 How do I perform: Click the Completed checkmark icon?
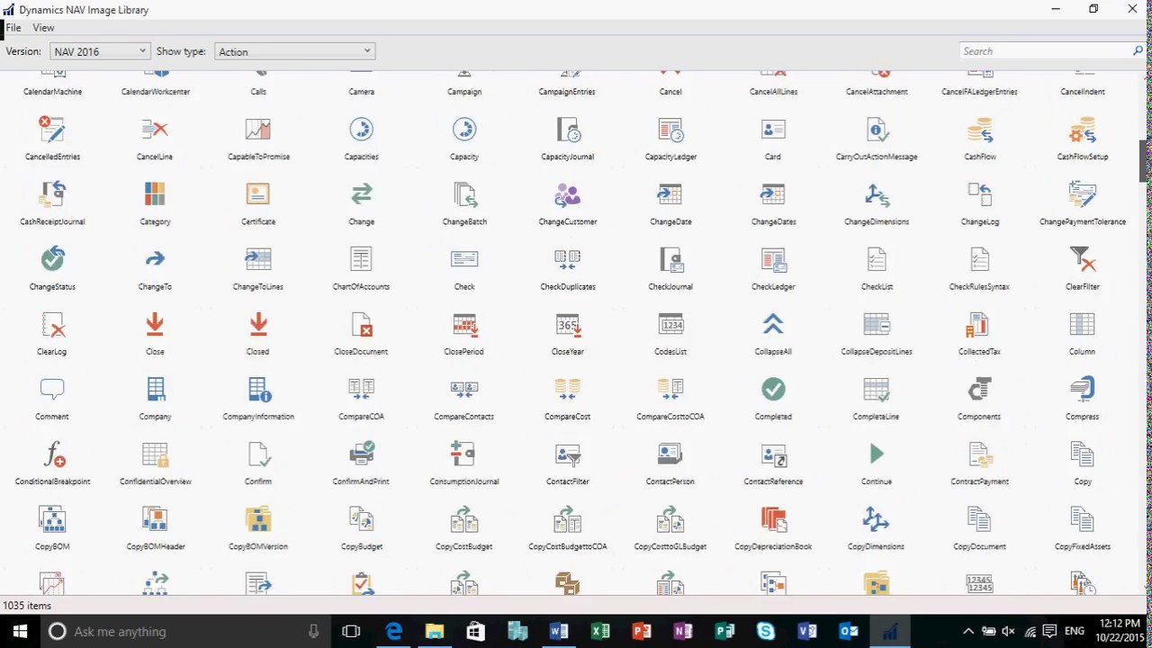coord(773,389)
